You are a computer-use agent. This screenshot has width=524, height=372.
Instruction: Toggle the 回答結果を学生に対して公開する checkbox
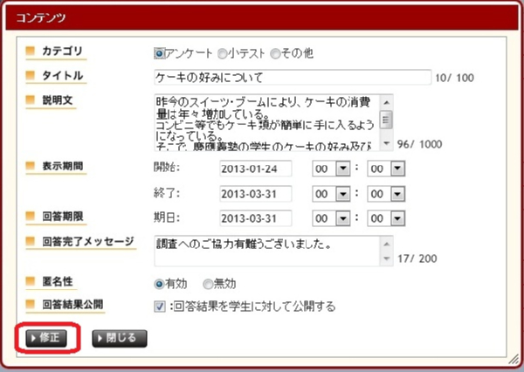click(x=159, y=307)
